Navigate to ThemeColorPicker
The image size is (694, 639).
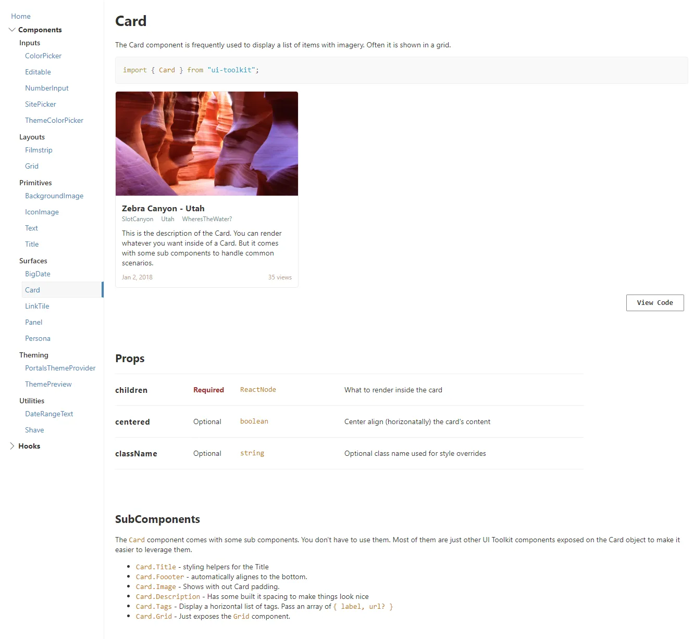(x=54, y=120)
